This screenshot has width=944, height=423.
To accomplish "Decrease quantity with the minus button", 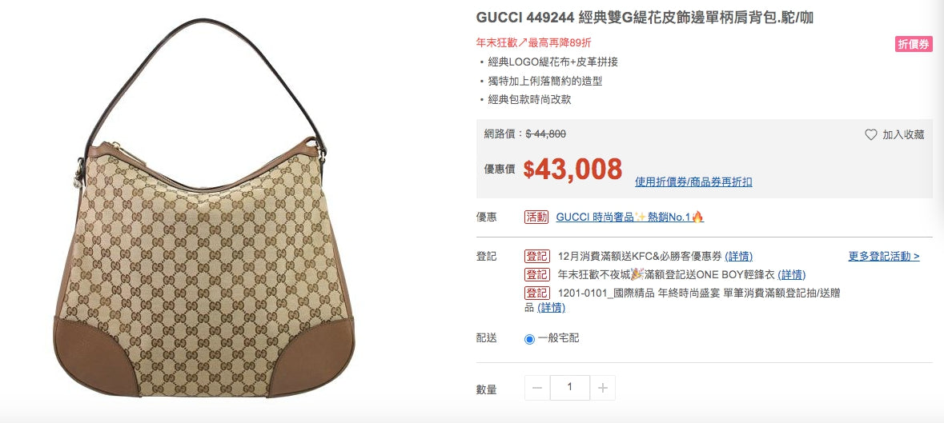I will (x=537, y=388).
